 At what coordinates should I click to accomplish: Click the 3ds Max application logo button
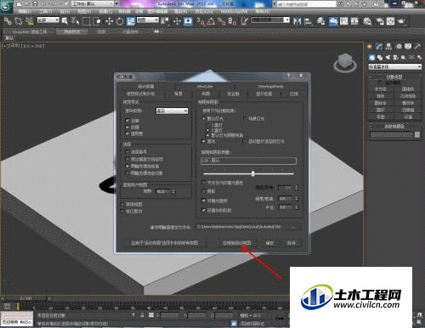pyautogui.click(x=6, y=6)
